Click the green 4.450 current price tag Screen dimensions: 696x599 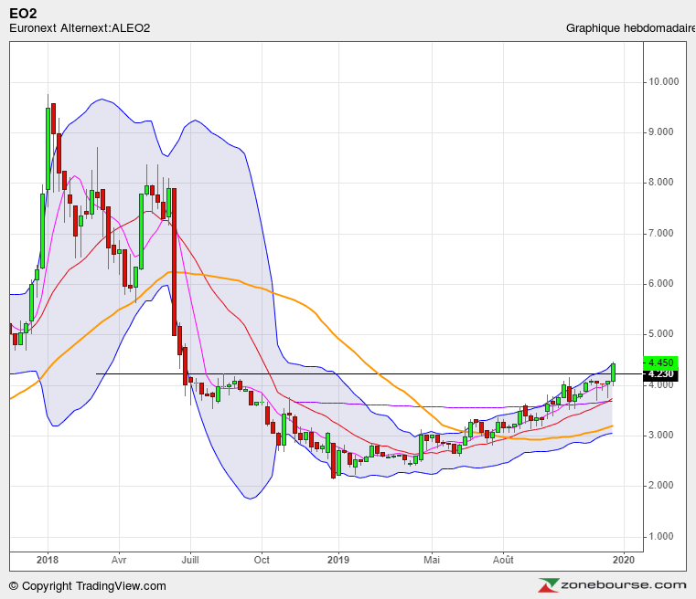tap(660, 363)
